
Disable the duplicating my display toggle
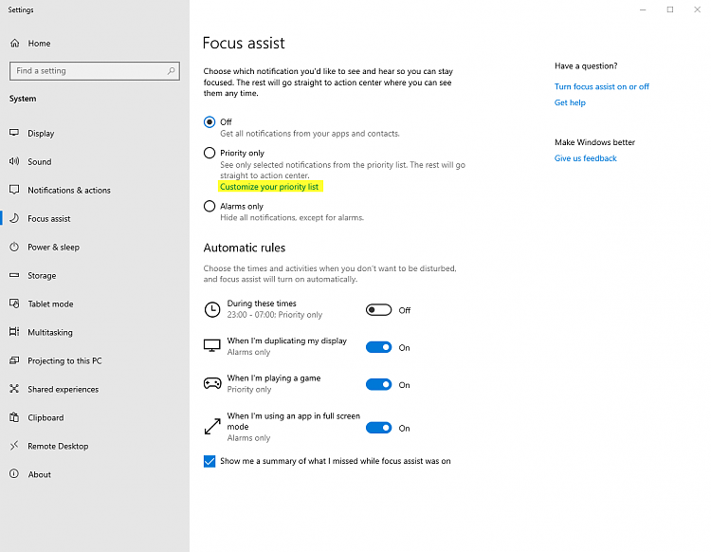tap(378, 347)
